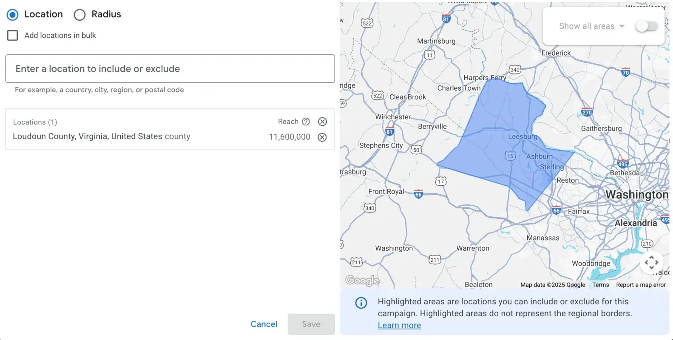Remove Loudoun County with its X icon

coord(322,137)
